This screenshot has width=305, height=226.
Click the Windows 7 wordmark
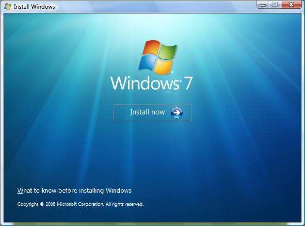(x=152, y=83)
